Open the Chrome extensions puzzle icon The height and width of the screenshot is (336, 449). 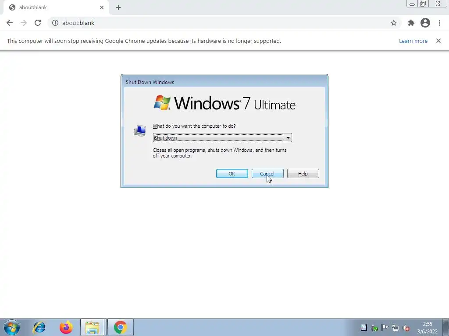coord(411,23)
